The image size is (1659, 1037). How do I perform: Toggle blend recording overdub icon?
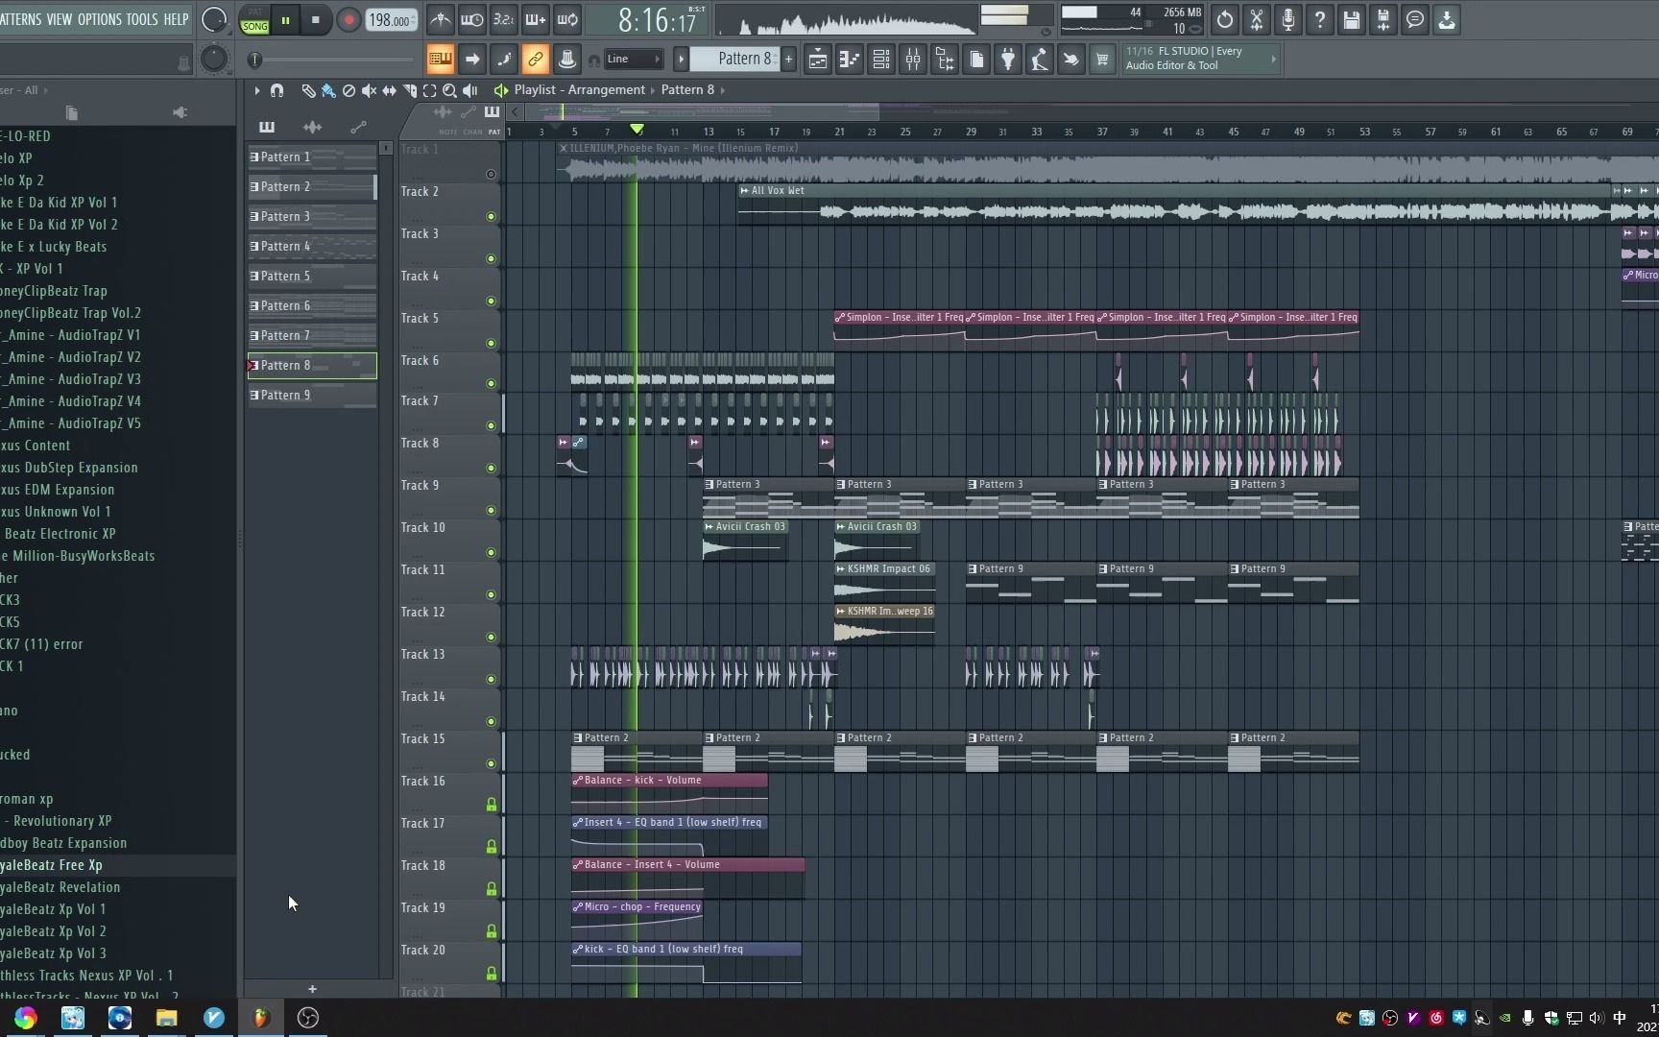point(536,19)
